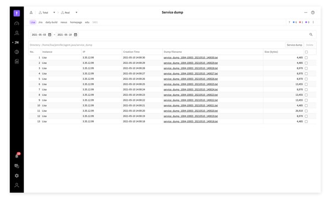331x199 pixels.
Task: Open the settings gear in the sidebar
Action: [17, 176]
